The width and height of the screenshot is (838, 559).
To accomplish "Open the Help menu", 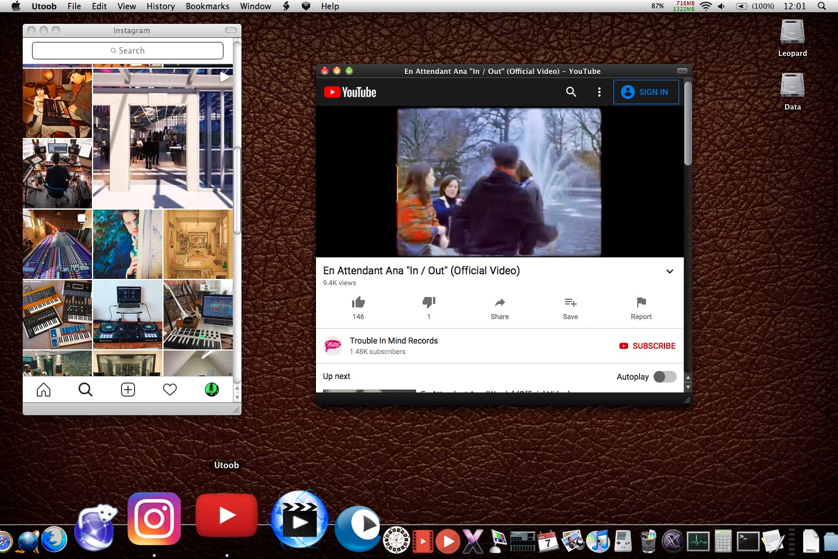I will [330, 6].
